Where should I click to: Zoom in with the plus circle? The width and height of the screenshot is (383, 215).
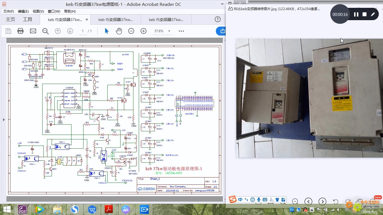point(144,31)
